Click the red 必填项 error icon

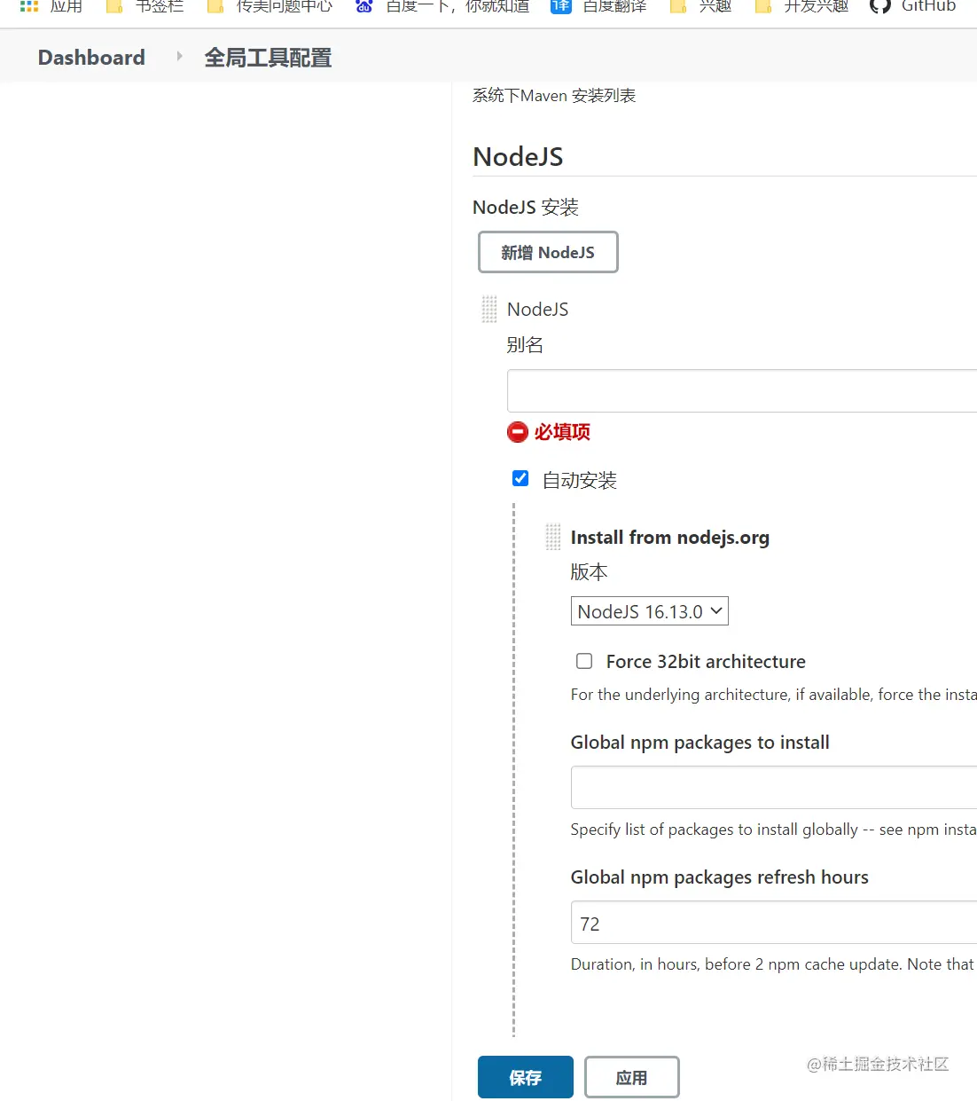518,432
